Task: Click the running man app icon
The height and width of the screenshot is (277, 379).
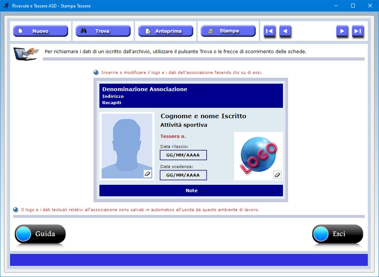Action: [6, 6]
